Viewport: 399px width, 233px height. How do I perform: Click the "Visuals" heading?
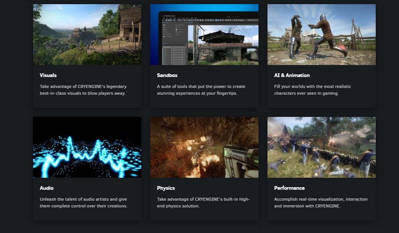[x=47, y=75]
